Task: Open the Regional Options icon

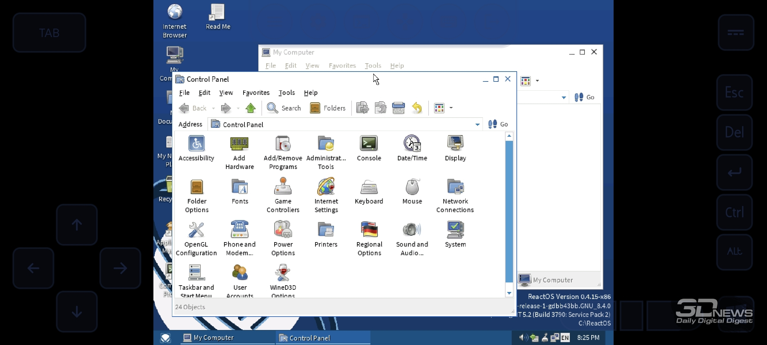Action: tap(369, 230)
